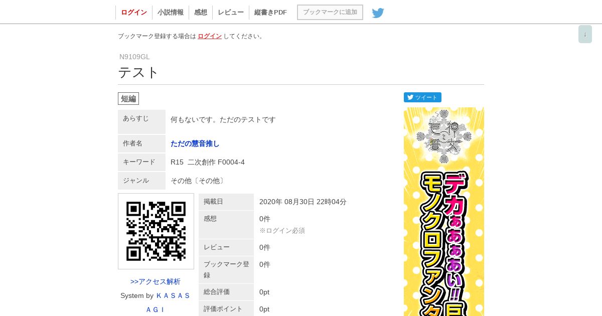The image size is (602, 316).
Task: Click the novel title テスト
Action: [x=138, y=72]
